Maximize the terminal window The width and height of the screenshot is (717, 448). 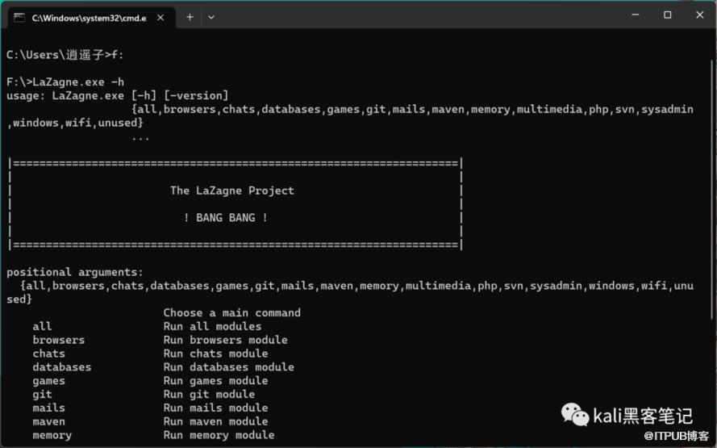(x=667, y=15)
